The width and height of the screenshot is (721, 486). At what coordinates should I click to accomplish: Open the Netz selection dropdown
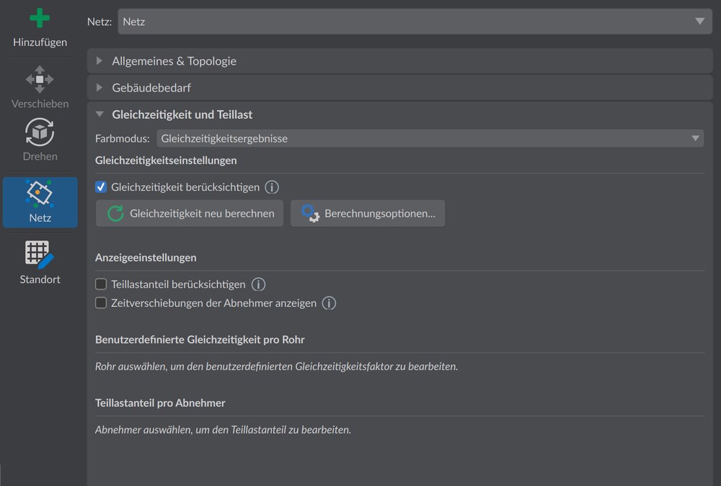click(x=415, y=22)
